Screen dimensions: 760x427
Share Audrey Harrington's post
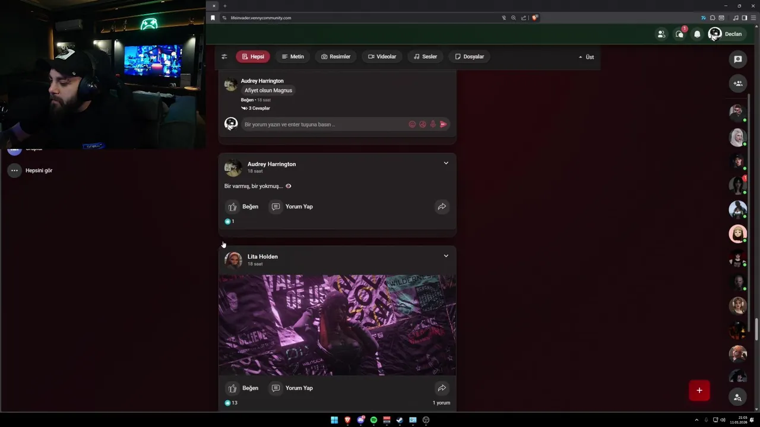442,207
